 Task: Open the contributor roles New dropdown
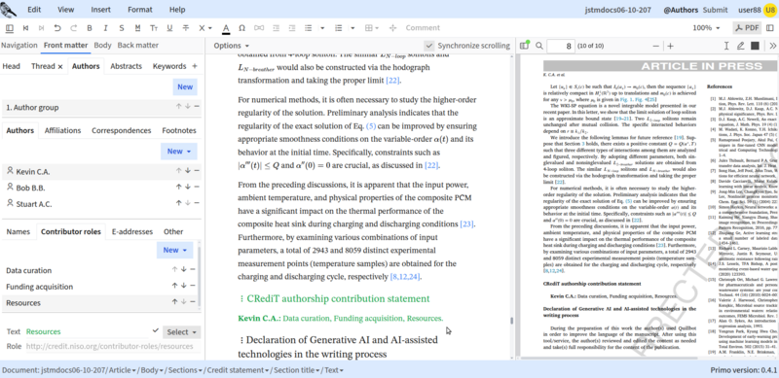(x=175, y=250)
